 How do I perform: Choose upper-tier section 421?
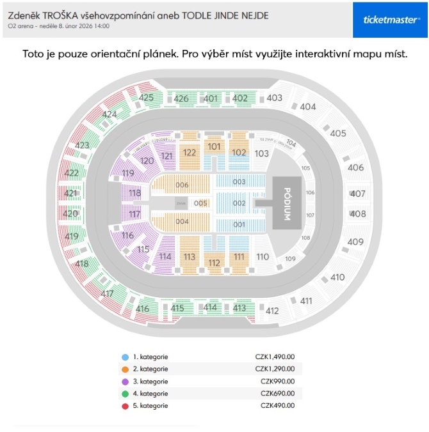point(70,194)
